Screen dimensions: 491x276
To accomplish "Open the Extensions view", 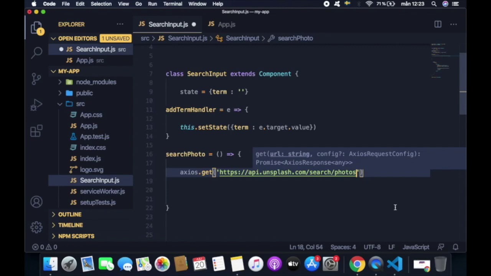I will (x=36, y=131).
